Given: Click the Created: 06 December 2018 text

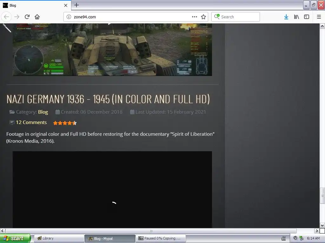Looking at the screenshot, I should coord(92,112).
